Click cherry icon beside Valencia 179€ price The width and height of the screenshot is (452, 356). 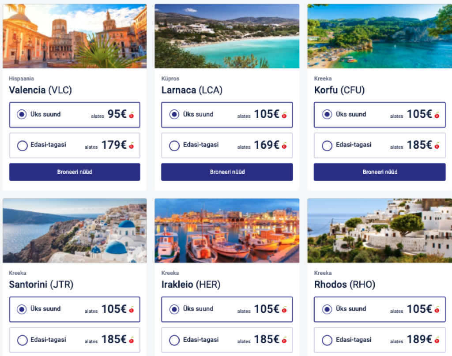pyautogui.click(x=132, y=146)
